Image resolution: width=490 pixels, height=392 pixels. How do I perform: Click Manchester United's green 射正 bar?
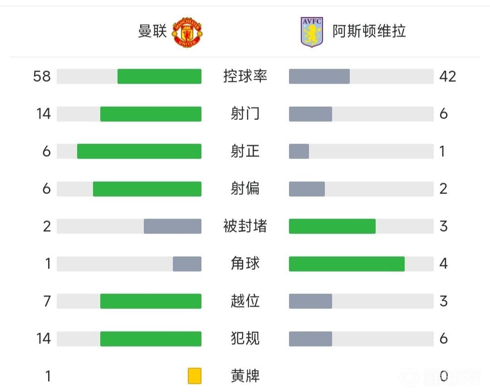[x=139, y=151]
